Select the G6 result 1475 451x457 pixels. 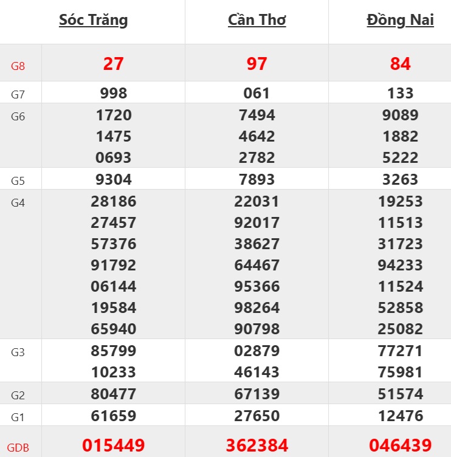(114, 136)
